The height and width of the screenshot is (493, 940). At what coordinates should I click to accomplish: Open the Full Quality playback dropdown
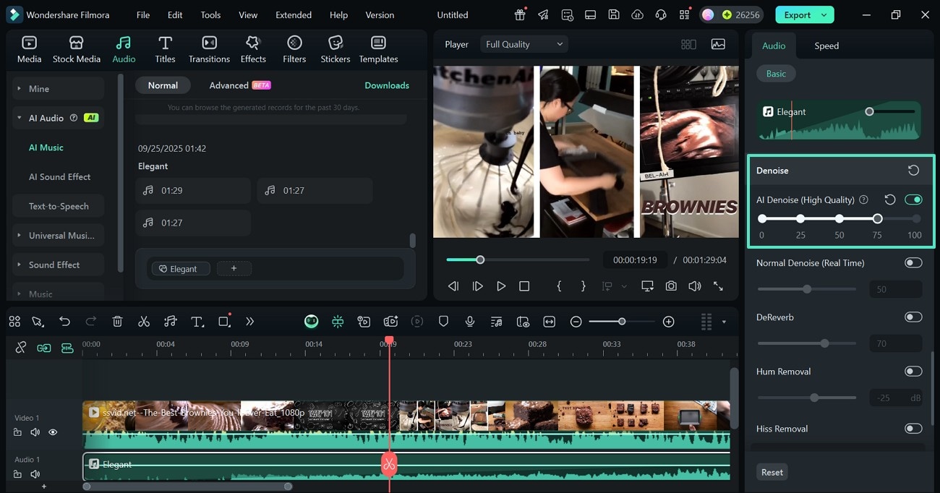click(524, 44)
